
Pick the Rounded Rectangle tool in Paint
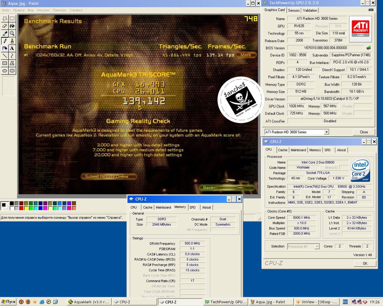[x=12, y=71]
